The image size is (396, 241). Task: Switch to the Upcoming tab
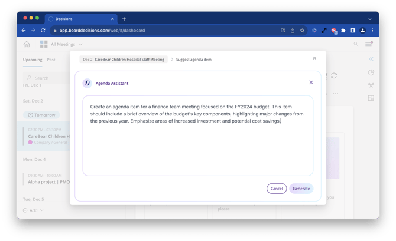coord(33,60)
